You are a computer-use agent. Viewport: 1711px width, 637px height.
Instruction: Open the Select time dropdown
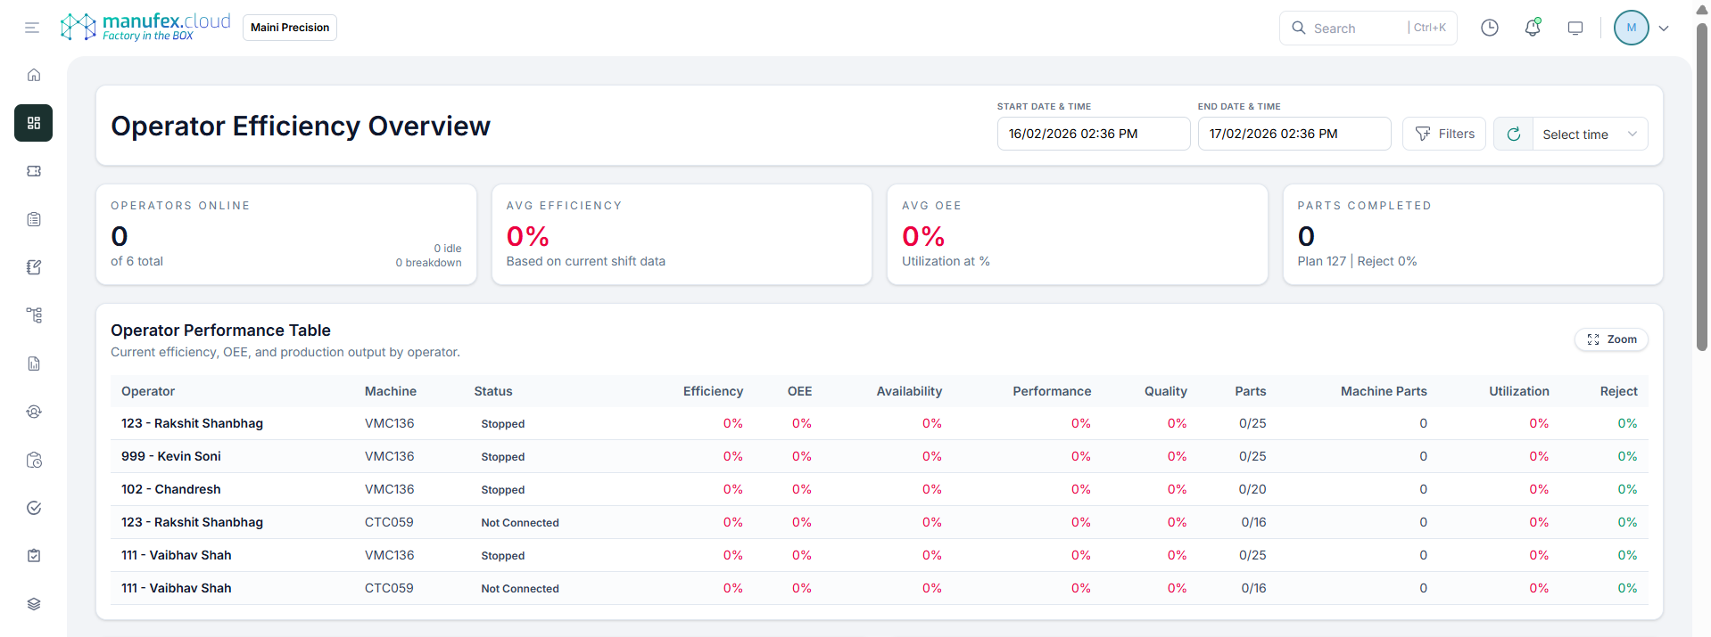click(1590, 135)
